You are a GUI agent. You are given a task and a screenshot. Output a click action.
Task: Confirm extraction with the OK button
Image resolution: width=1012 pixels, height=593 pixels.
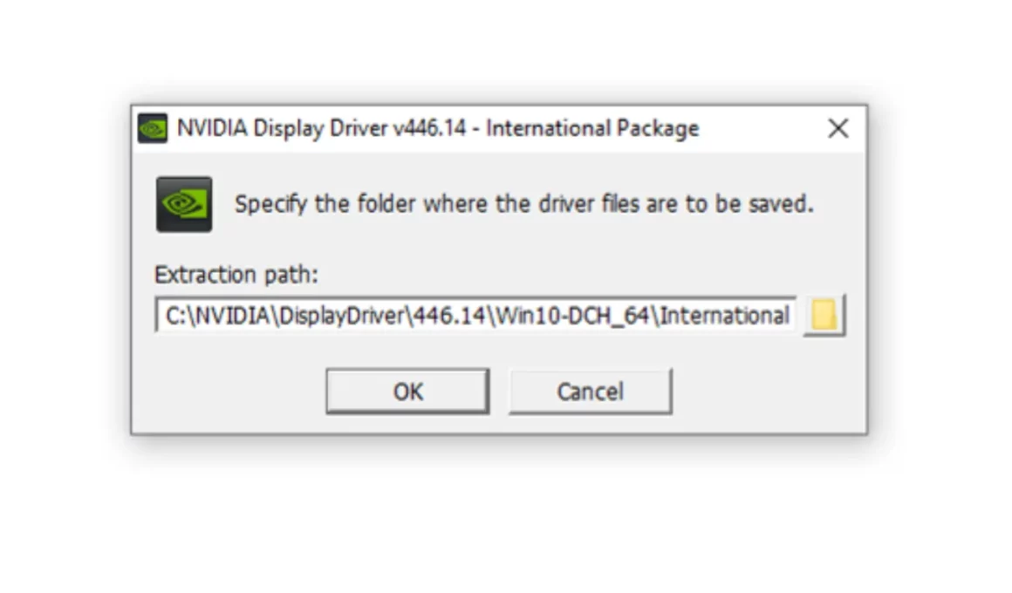pyautogui.click(x=407, y=391)
